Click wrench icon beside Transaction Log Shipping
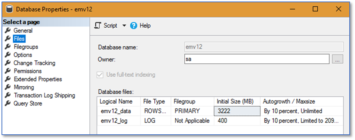Screen dimensions: 355x140 (x=8, y=96)
